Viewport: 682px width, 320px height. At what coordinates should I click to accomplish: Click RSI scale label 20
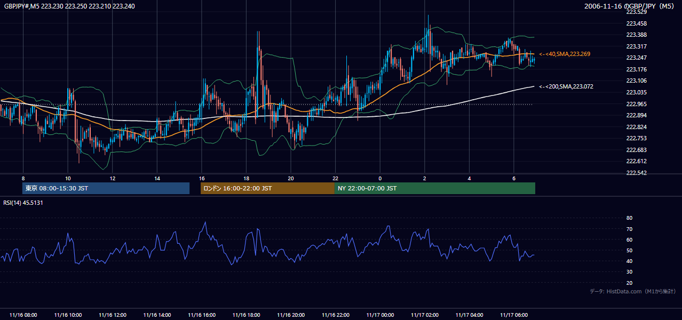(629, 283)
